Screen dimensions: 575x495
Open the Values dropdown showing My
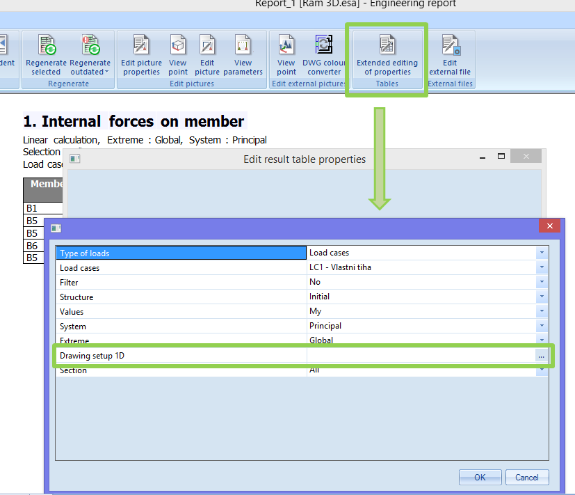pyautogui.click(x=542, y=311)
